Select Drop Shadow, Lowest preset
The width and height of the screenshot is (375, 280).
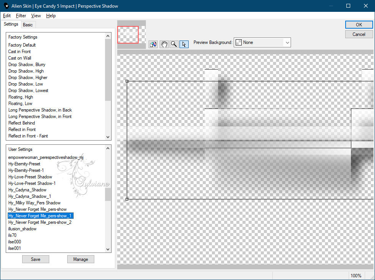coord(28,90)
